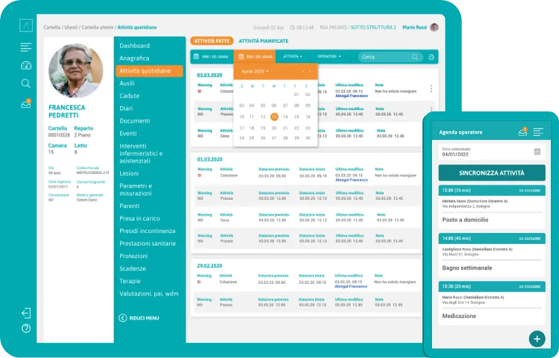Open the inbox notifications icon in sidebar

tap(26, 104)
